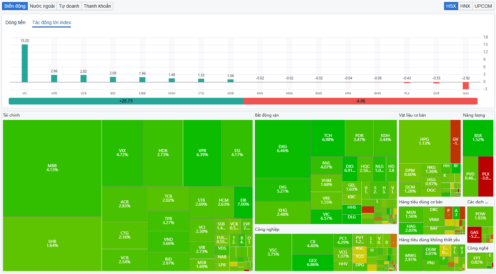Switch to the UPCOM exchange
Viewport: 496px width, 274px height.
pos(483,6)
